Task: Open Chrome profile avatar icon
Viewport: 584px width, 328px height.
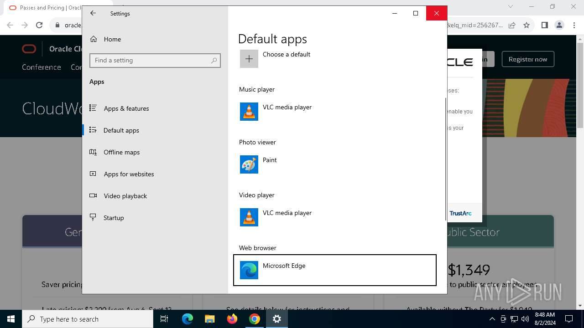Action: click(559, 26)
